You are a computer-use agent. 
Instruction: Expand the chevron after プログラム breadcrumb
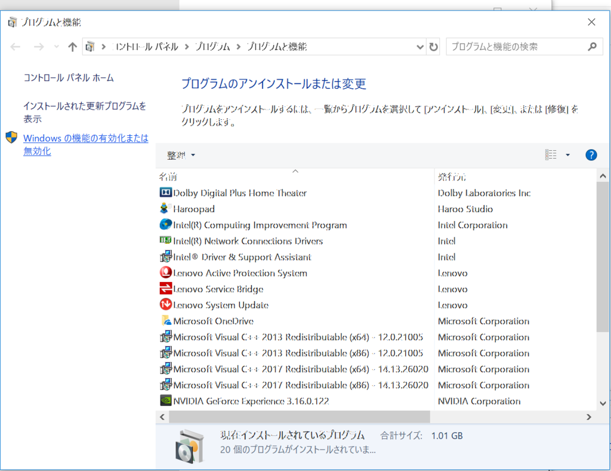click(239, 47)
